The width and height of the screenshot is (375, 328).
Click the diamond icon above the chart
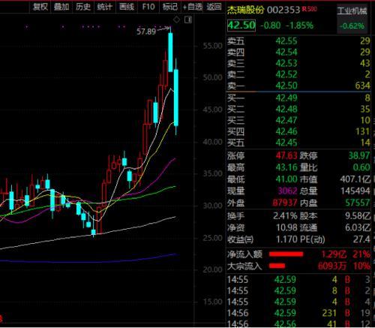[x=176, y=20]
